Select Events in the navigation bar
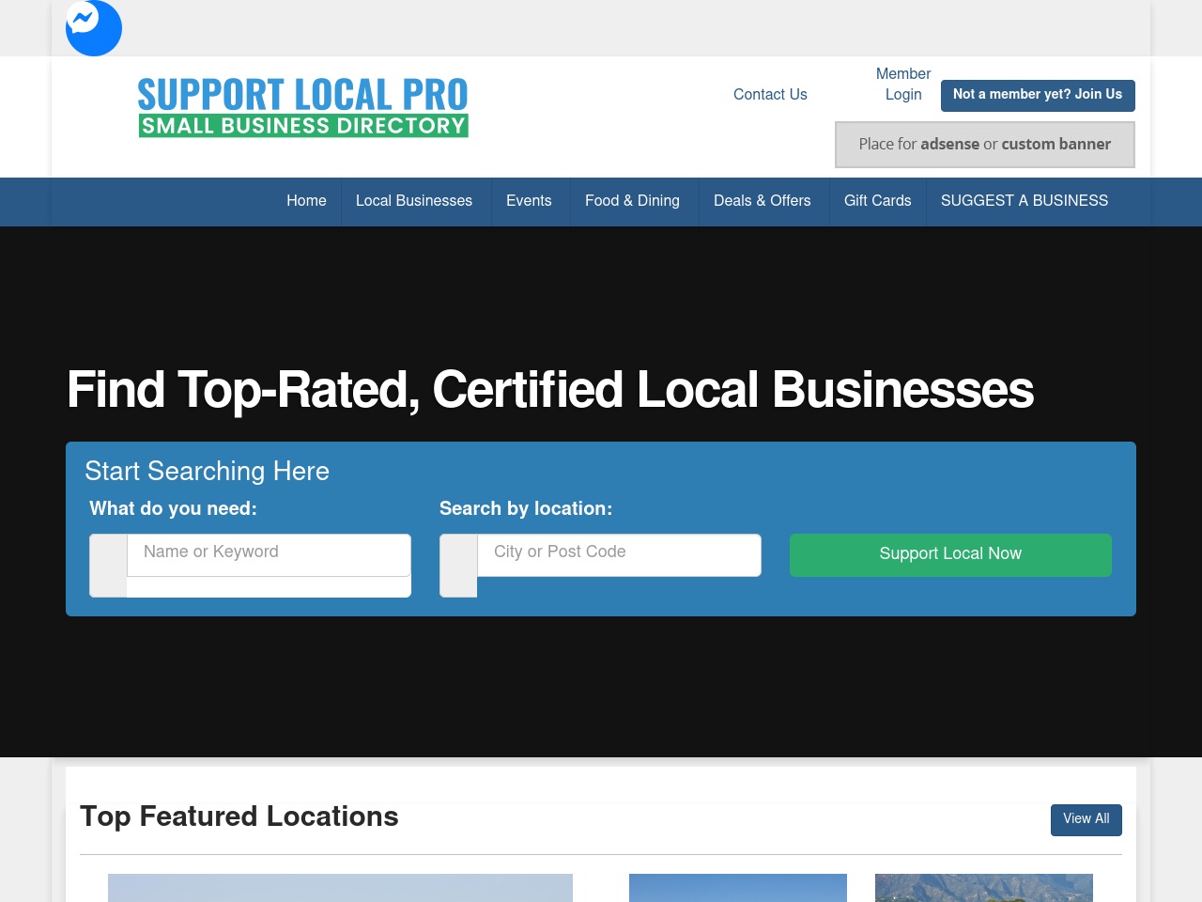The image size is (1202, 902). tap(529, 201)
